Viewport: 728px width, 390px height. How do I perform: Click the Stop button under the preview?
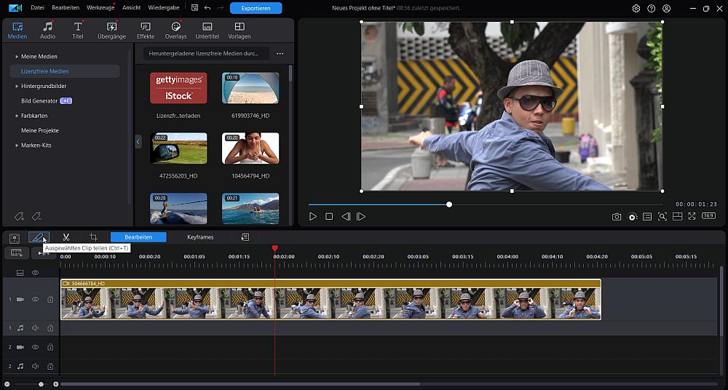tap(329, 217)
